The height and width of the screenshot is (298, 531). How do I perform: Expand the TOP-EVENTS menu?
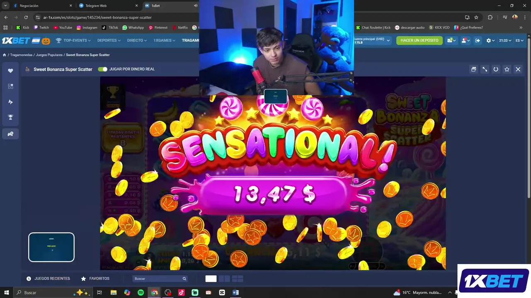(x=73, y=41)
